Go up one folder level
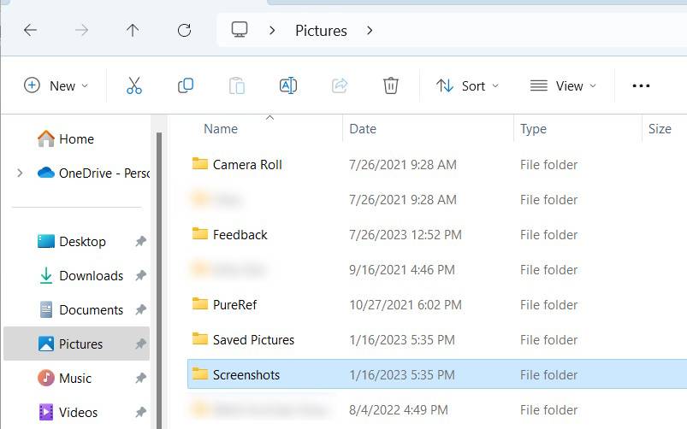The width and height of the screenshot is (687, 429). point(133,31)
